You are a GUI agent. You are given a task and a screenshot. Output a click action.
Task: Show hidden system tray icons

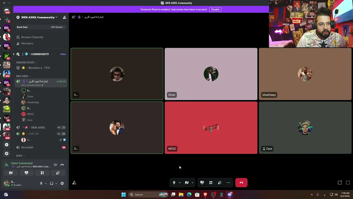(x=312, y=195)
